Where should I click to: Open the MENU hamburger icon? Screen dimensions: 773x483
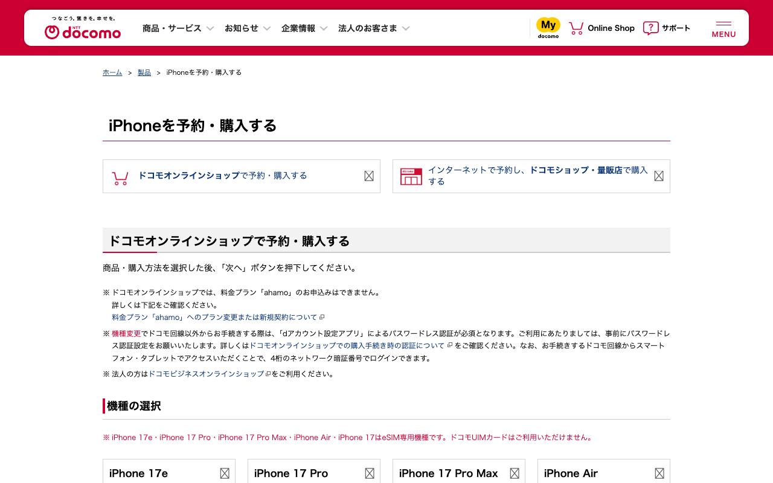(x=723, y=29)
